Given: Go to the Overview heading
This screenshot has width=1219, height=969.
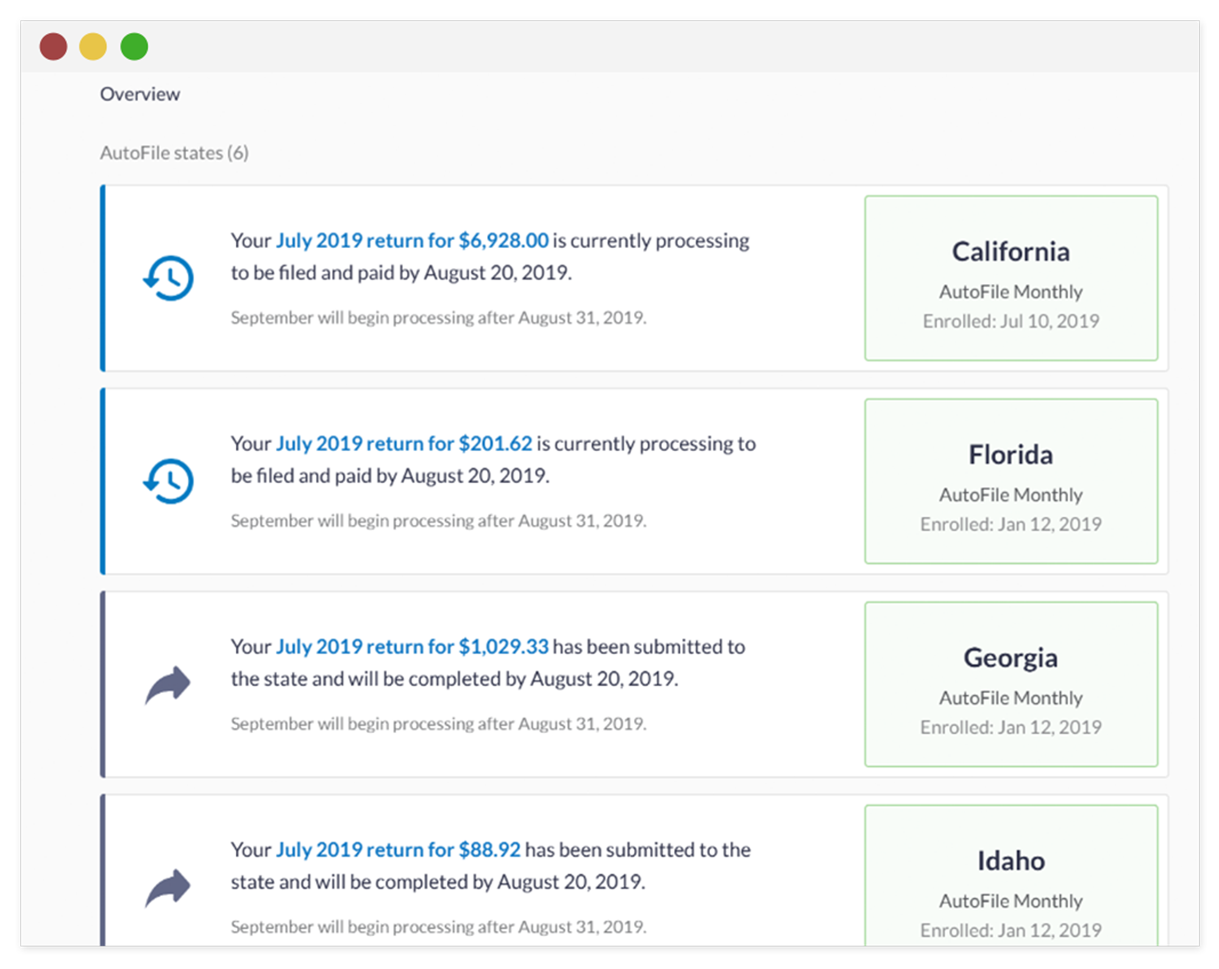Looking at the screenshot, I should 140,94.
